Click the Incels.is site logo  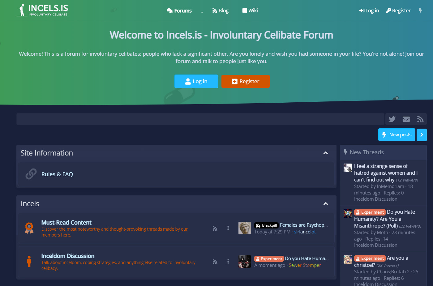[42, 10]
